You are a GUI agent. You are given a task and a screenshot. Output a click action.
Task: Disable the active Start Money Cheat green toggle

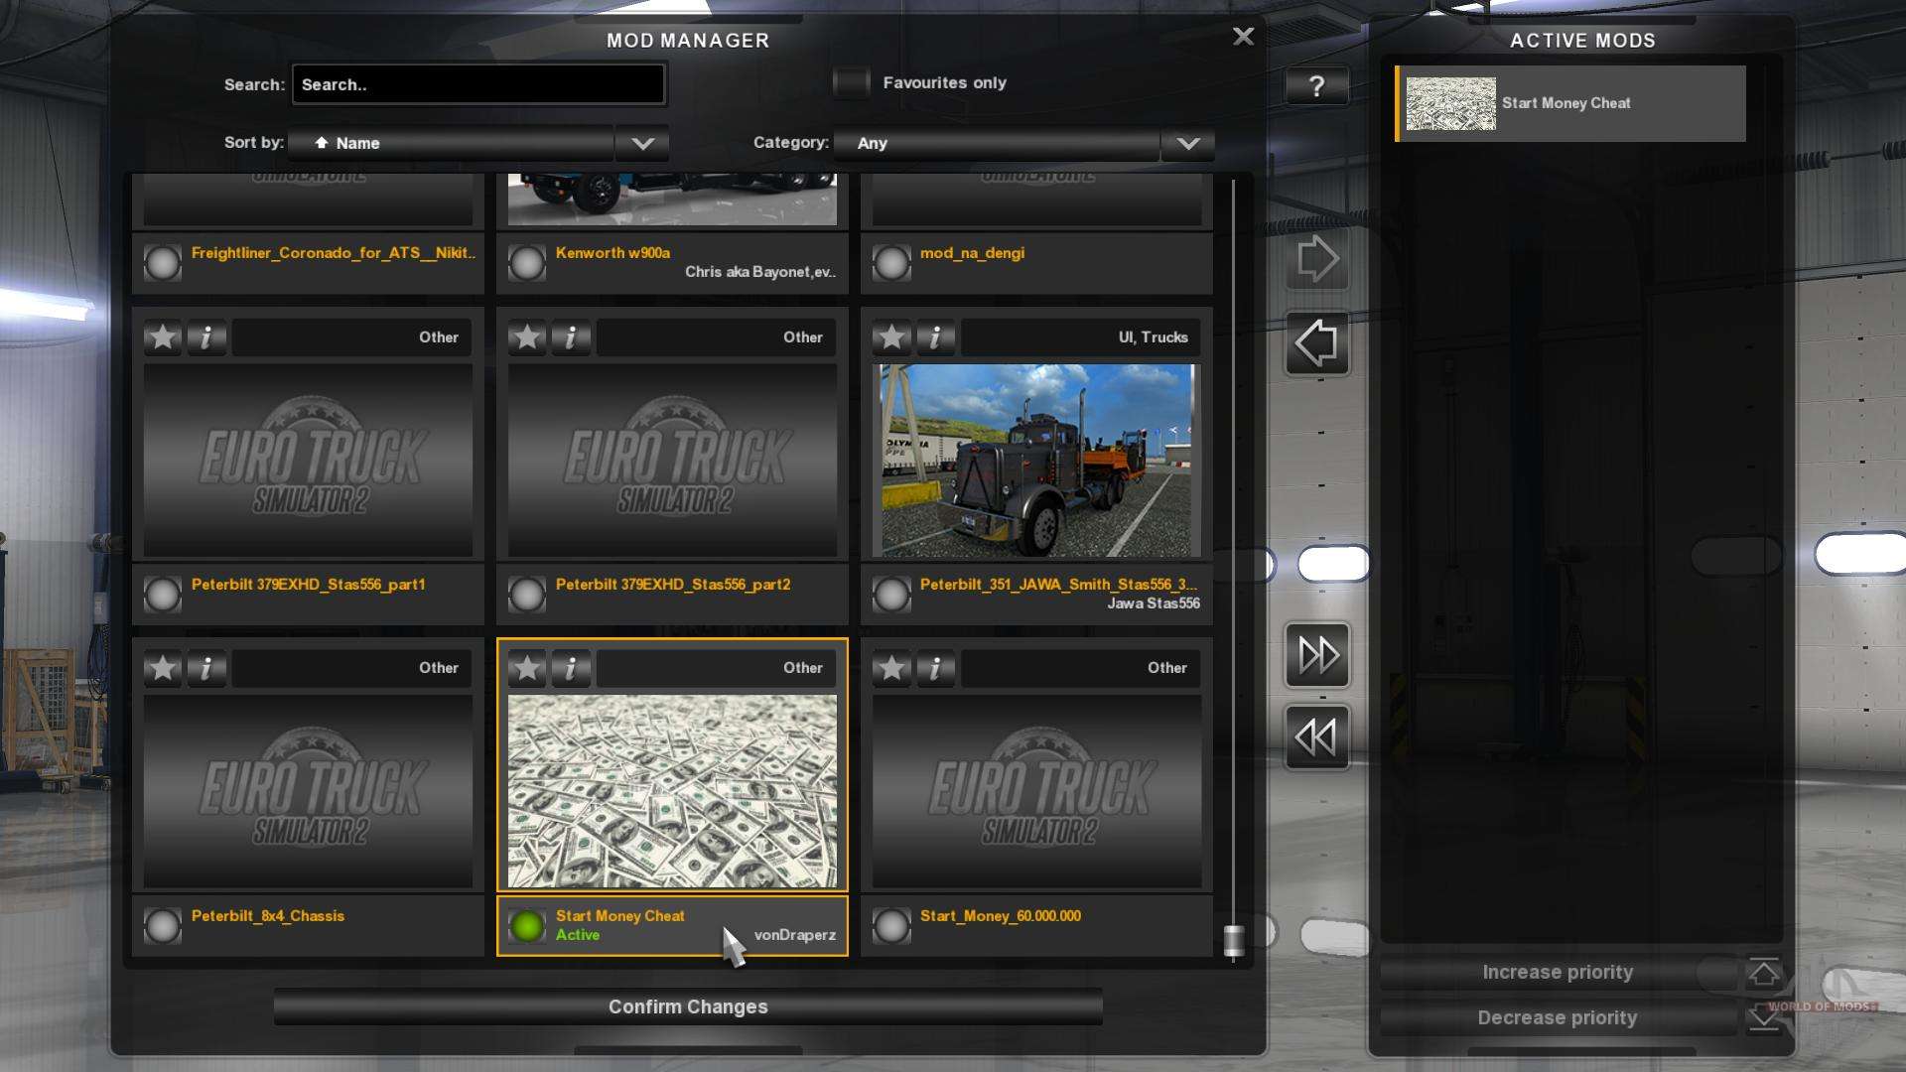click(x=527, y=926)
